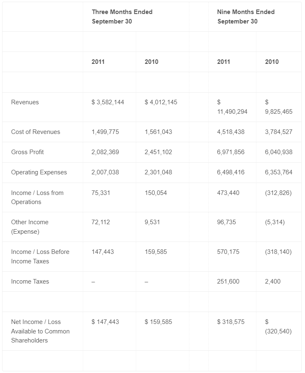The width and height of the screenshot is (305, 373).
Task: Click Net Income / Loss Available to Common Shareholders
Action: (x=40, y=331)
